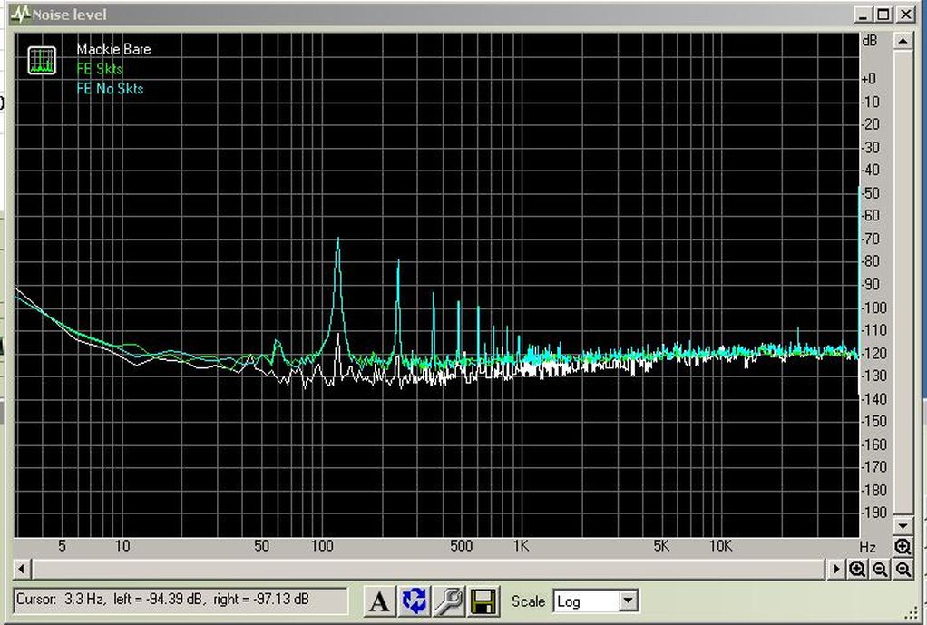
Task: Click the zoom in (+) magnifier button
Action: [x=857, y=570]
